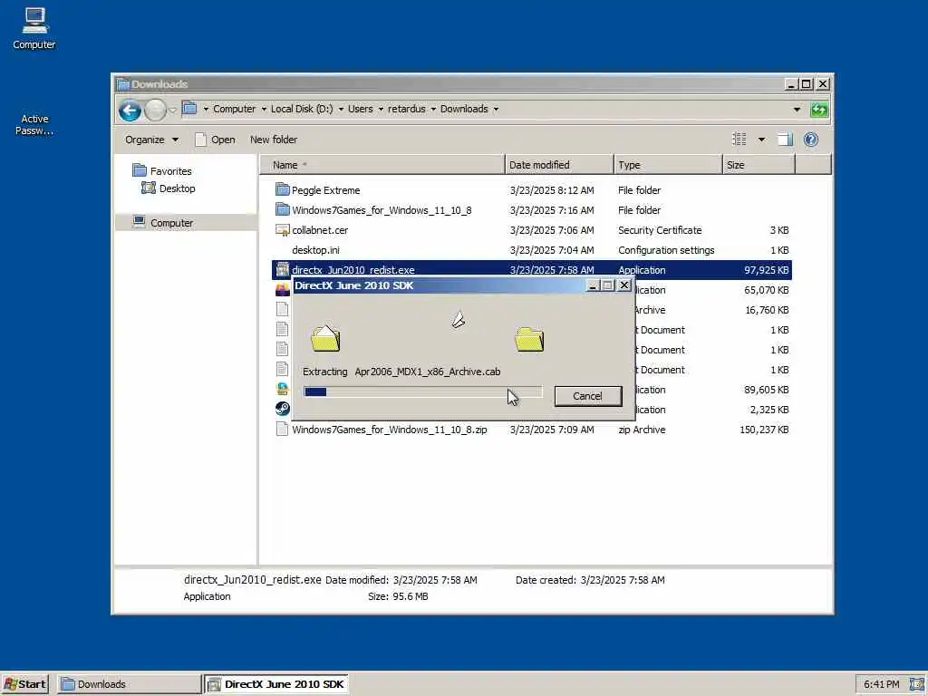Open the view options dropdown arrow
This screenshot has height=696, width=928.
(x=761, y=140)
